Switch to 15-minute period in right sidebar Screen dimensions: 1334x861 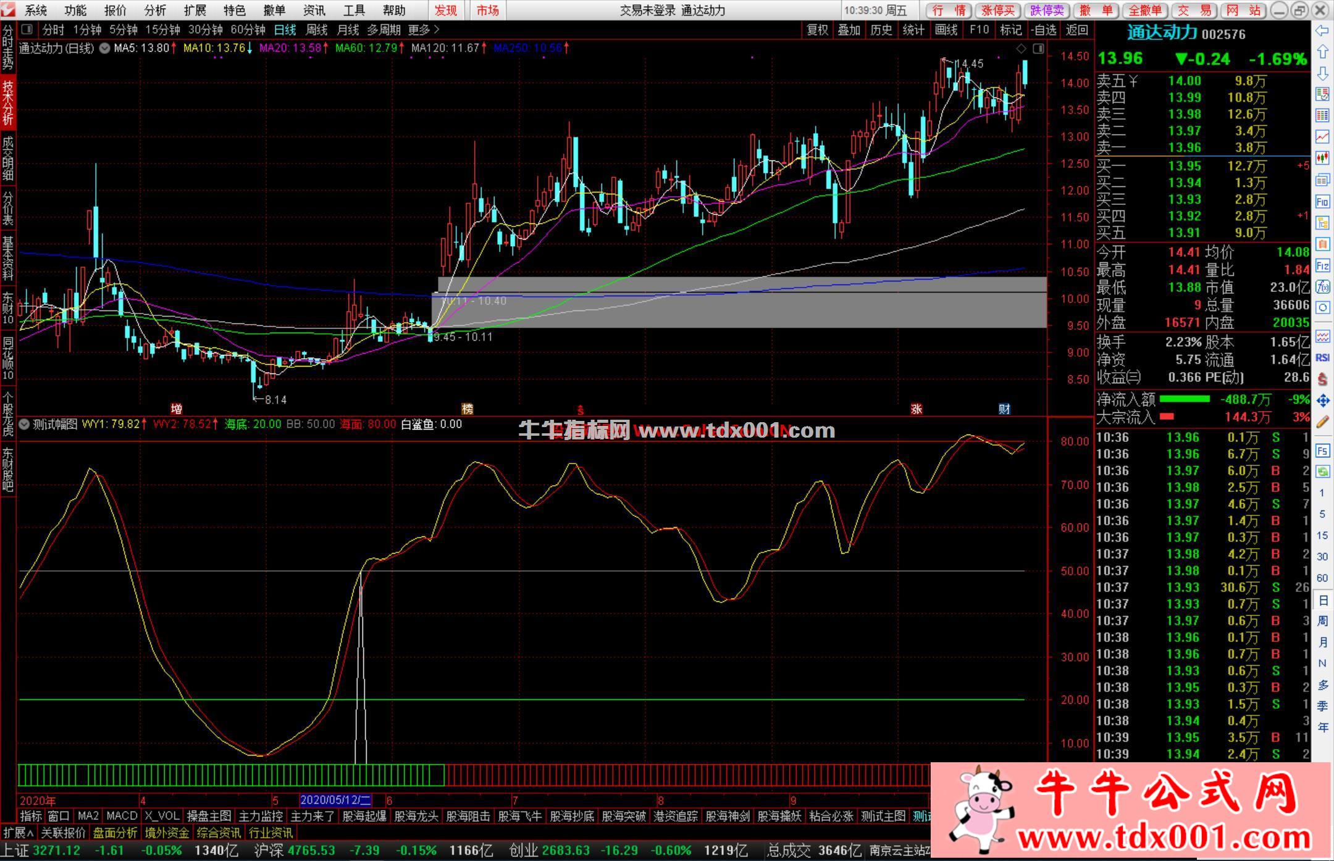(1322, 535)
